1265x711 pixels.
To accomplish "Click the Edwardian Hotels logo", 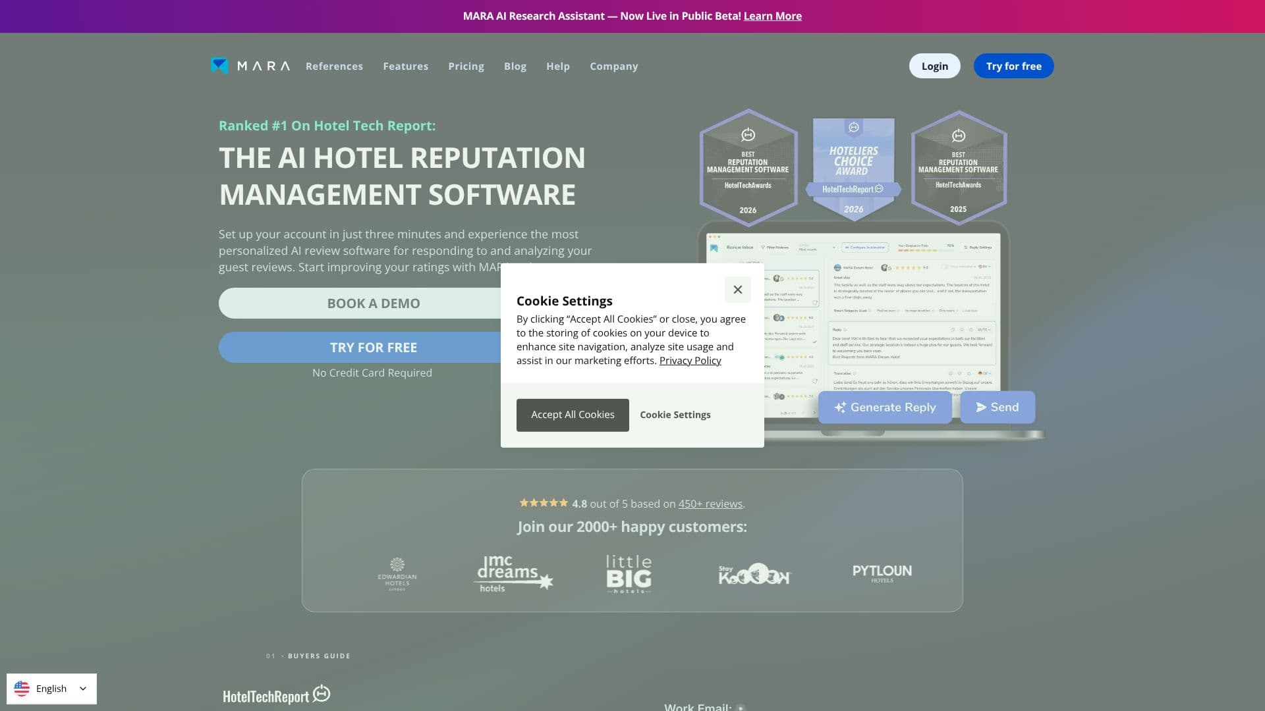I will point(397,574).
